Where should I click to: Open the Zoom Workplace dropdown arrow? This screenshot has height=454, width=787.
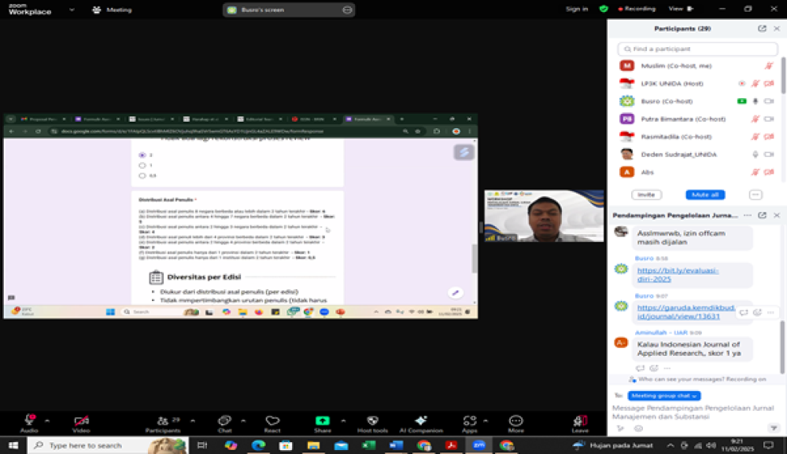tap(72, 9)
